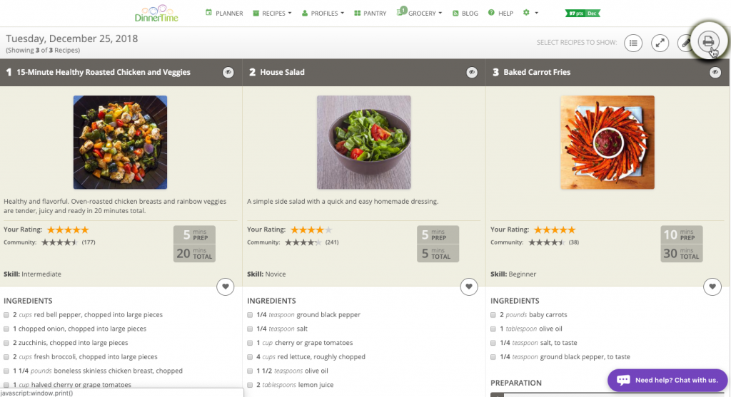Screen dimensions: 731x397
Task: Favorite the House Salad heart icon
Action: point(469,287)
